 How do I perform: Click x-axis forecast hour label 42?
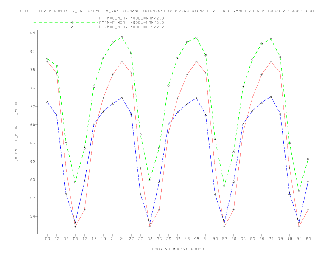(178, 239)
